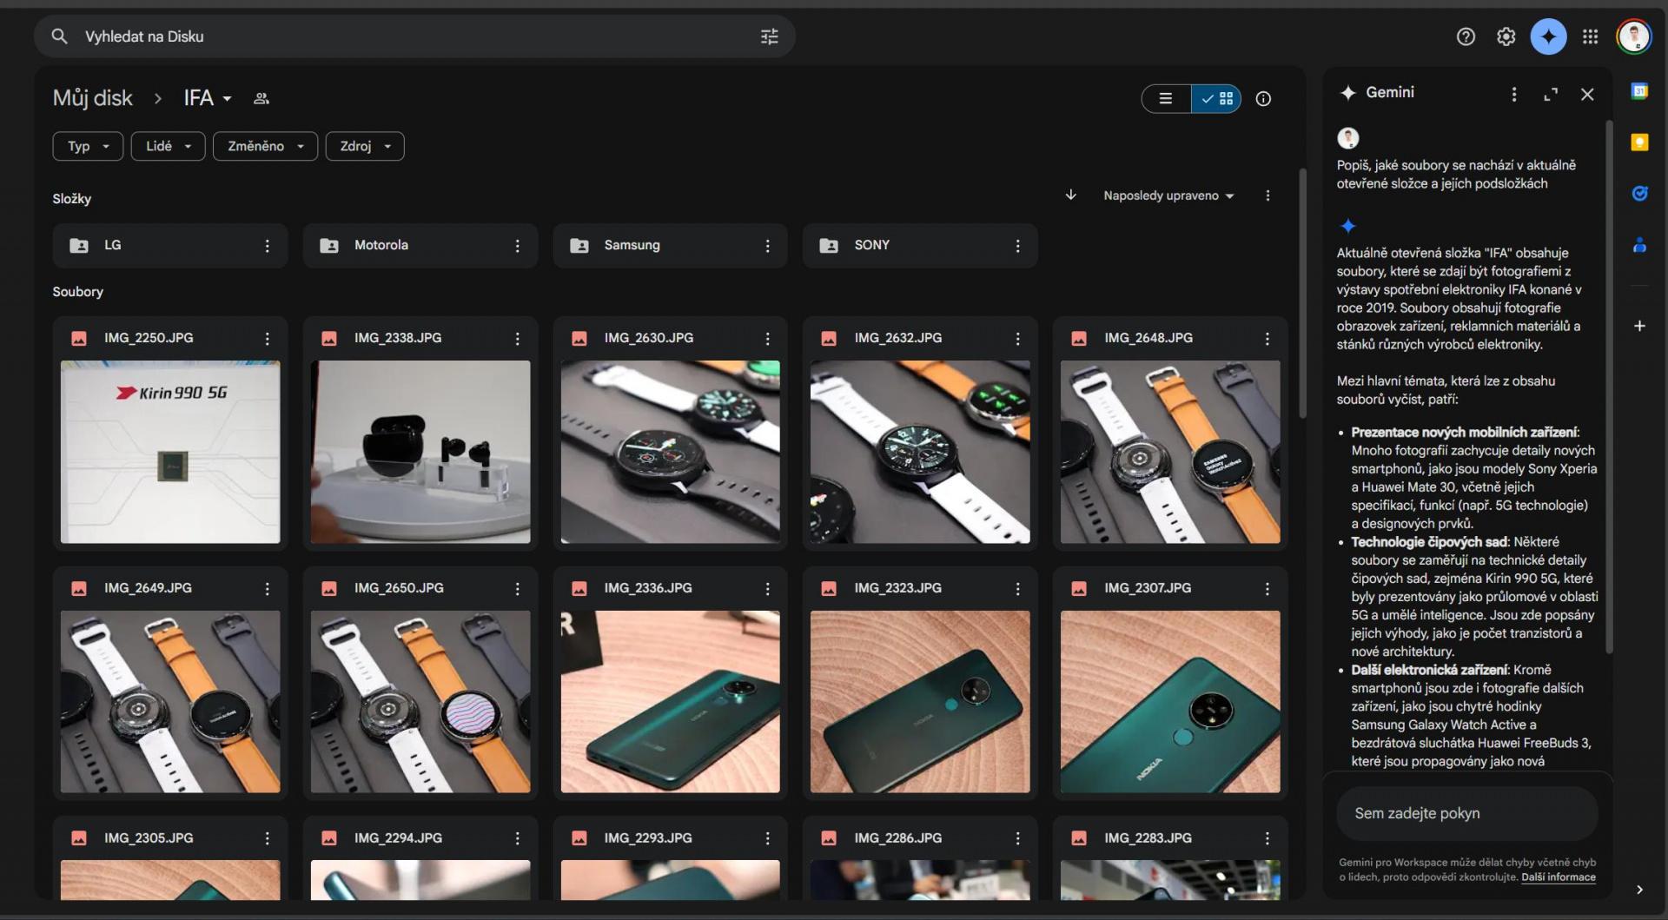This screenshot has width=1668, height=920.
Task: Open more options for Samsung folder
Action: (x=767, y=246)
